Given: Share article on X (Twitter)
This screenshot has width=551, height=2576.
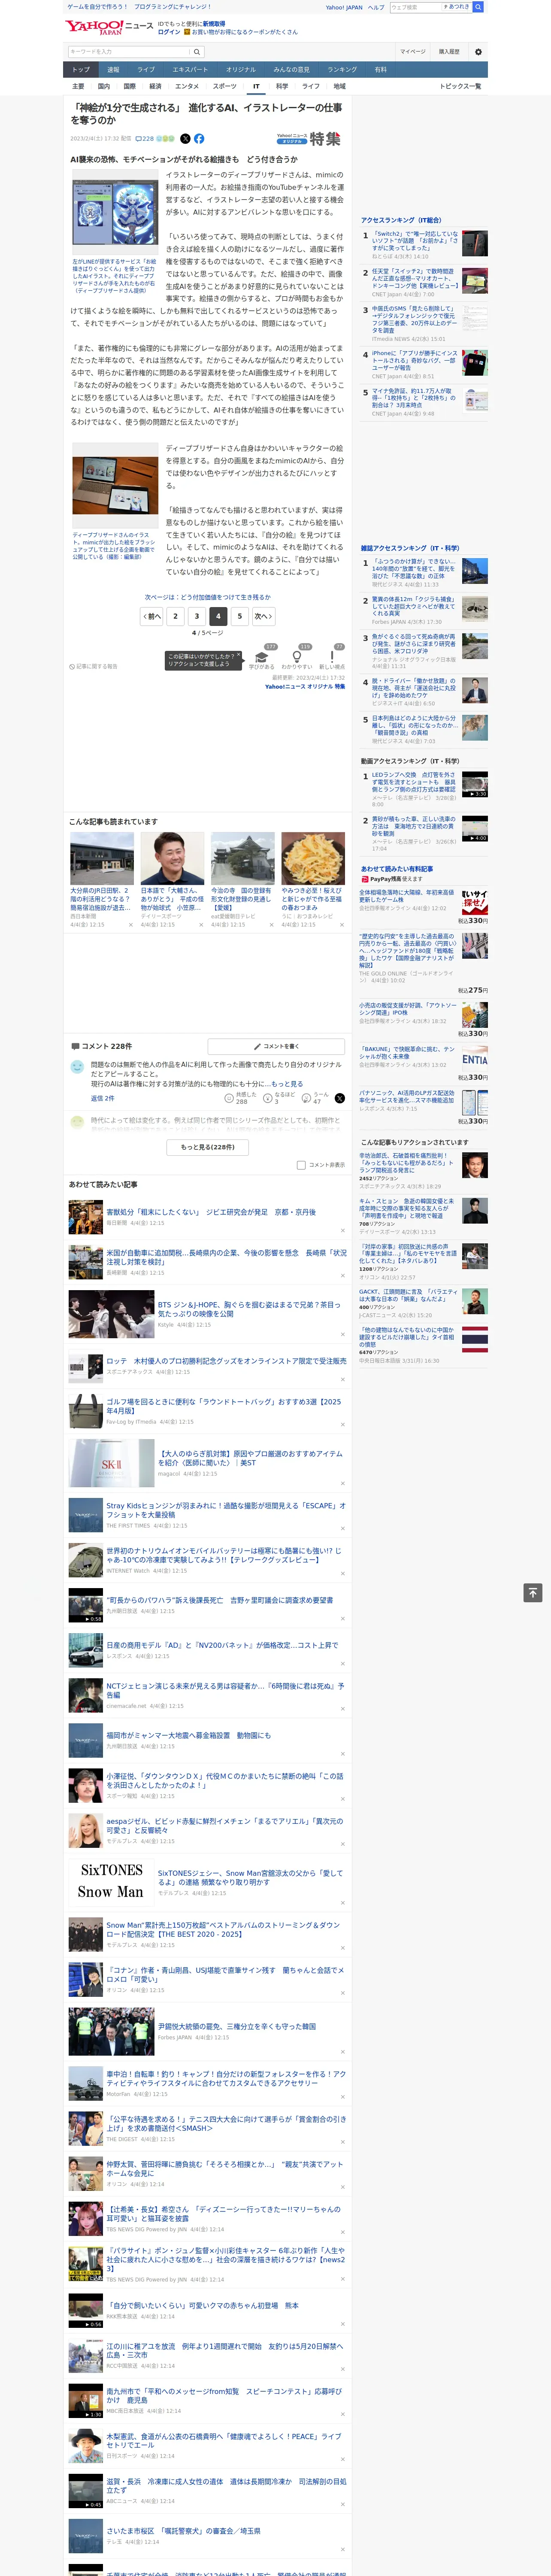Looking at the screenshot, I should point(185,139).
